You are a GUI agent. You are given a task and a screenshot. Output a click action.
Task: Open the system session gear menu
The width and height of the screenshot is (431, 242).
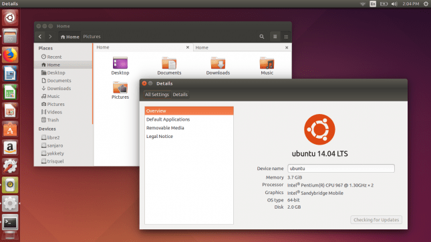[426, 4]
